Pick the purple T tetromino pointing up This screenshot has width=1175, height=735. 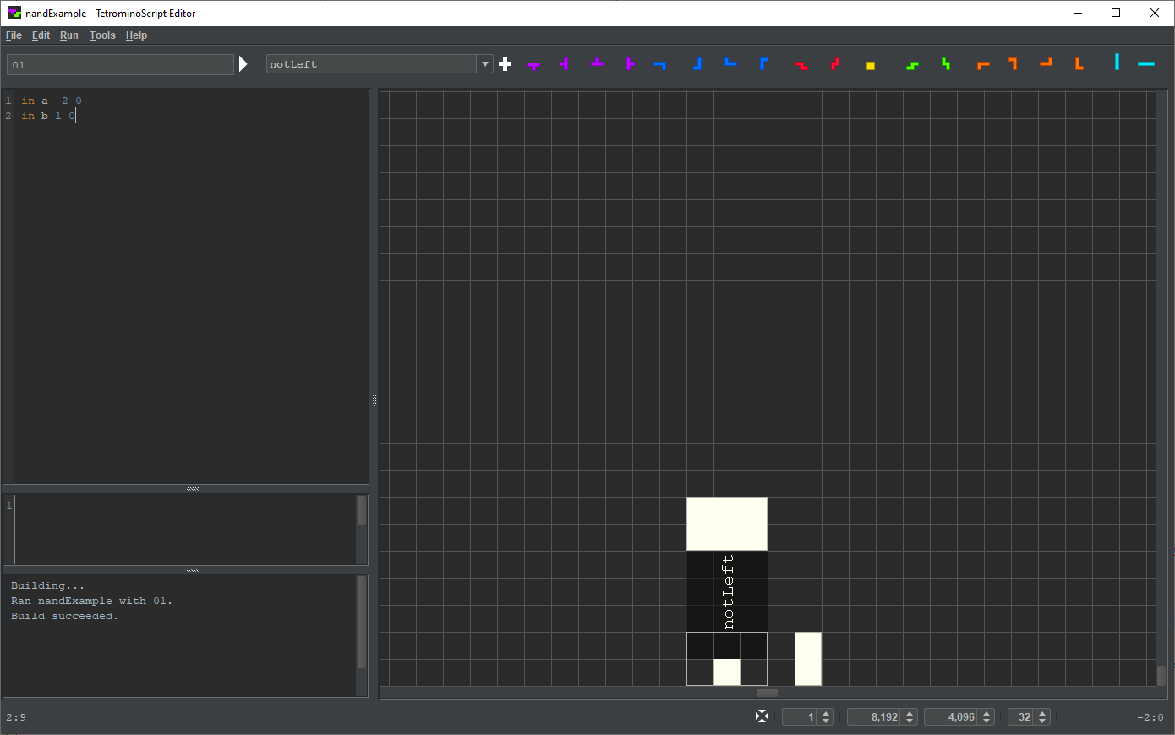[598, 63]
